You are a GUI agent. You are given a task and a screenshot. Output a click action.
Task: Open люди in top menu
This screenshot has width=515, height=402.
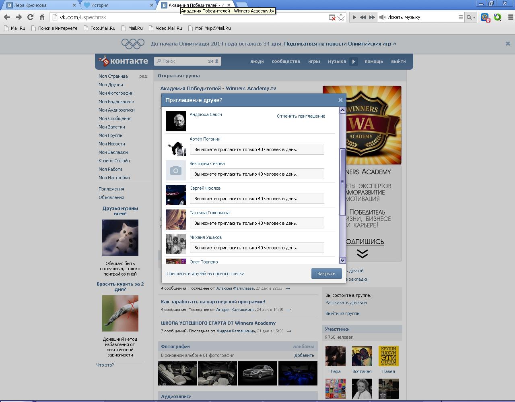coord(257,61)
